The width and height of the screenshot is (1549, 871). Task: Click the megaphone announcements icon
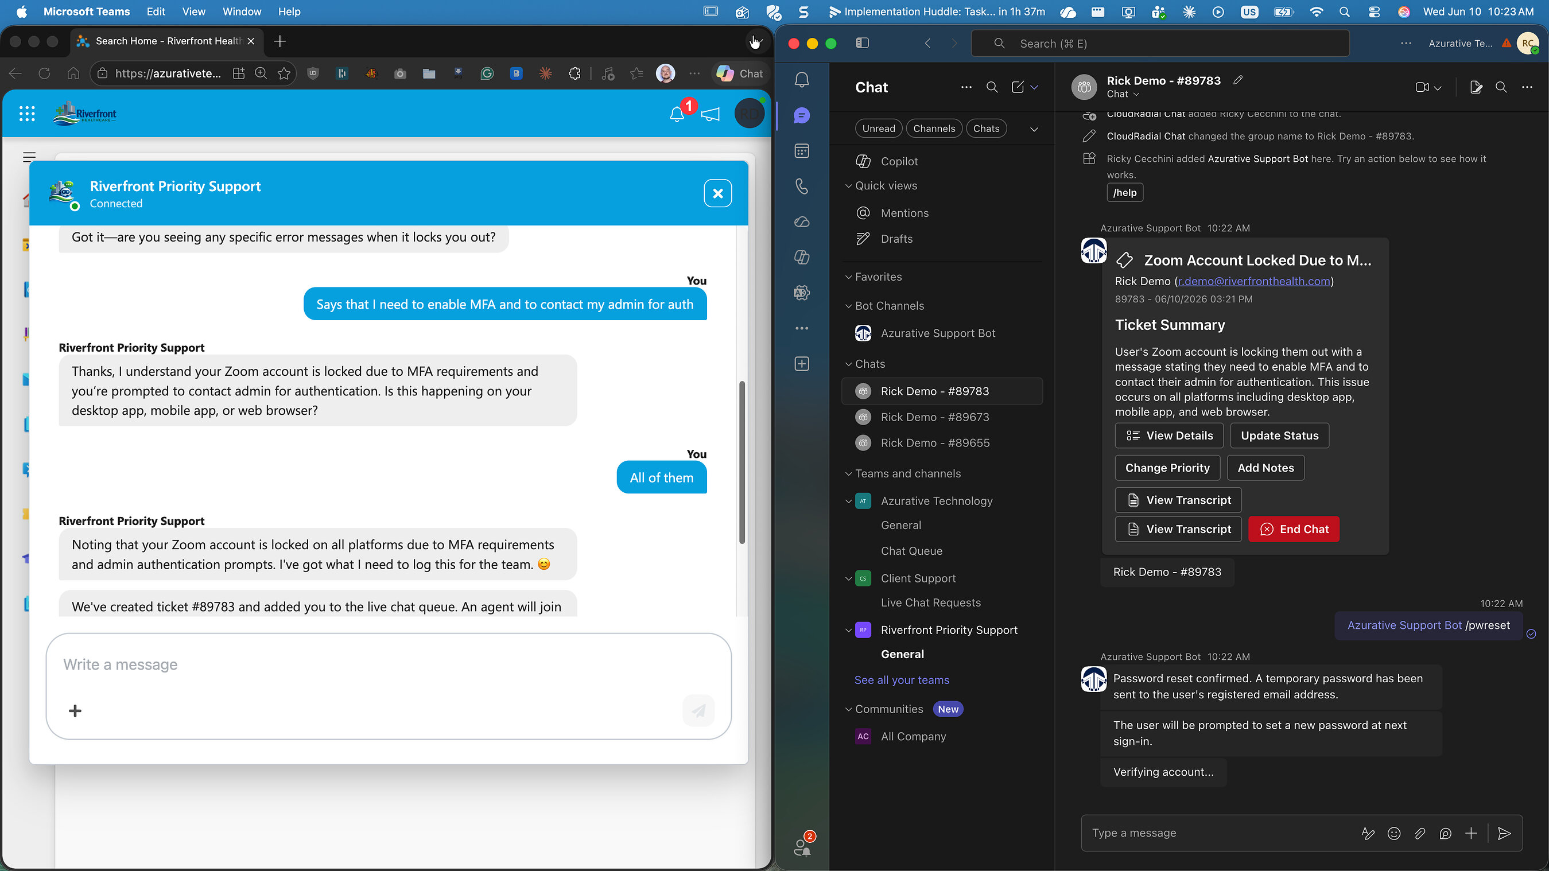(x=710, y=114)
